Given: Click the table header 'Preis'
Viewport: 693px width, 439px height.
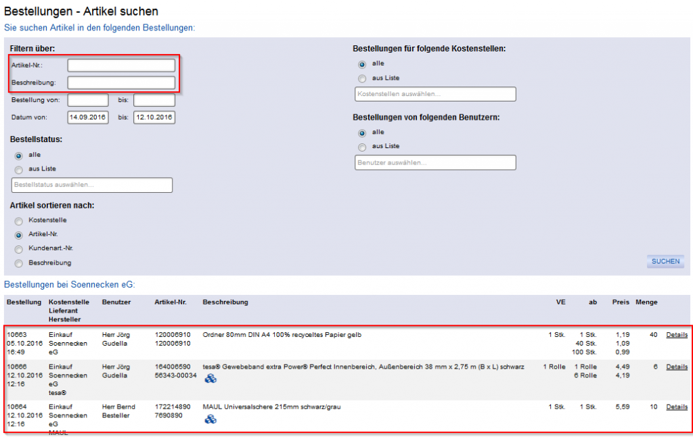Looking at the screenshot, I should click(621, 302).
